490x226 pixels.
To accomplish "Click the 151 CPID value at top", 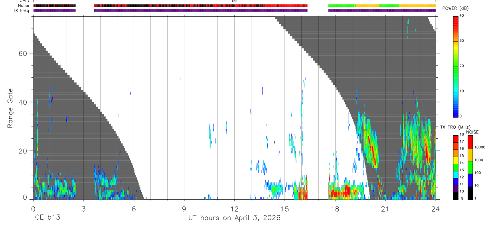I will point(235,1).
